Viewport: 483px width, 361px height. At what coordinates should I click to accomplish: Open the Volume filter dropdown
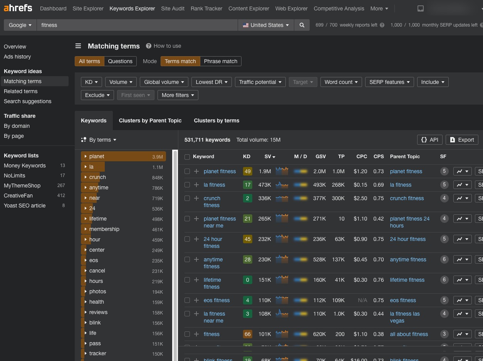(121, 82)
